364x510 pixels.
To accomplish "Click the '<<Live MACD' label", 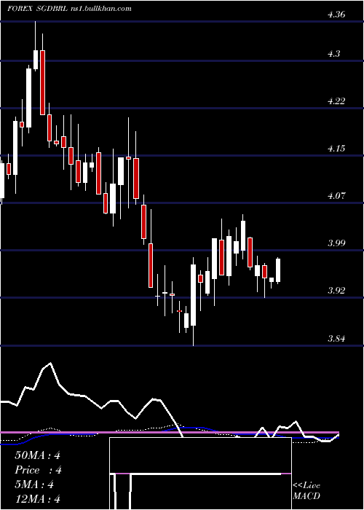I will [x=306, y=491].
